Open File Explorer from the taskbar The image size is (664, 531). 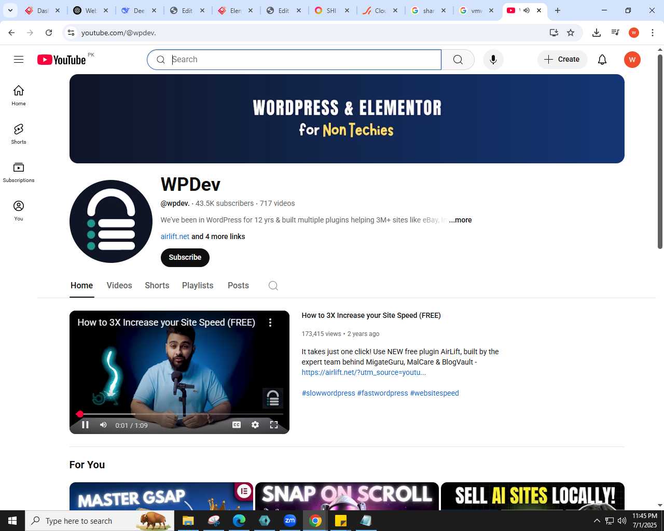pyautogui.click(x=188, y=521)
